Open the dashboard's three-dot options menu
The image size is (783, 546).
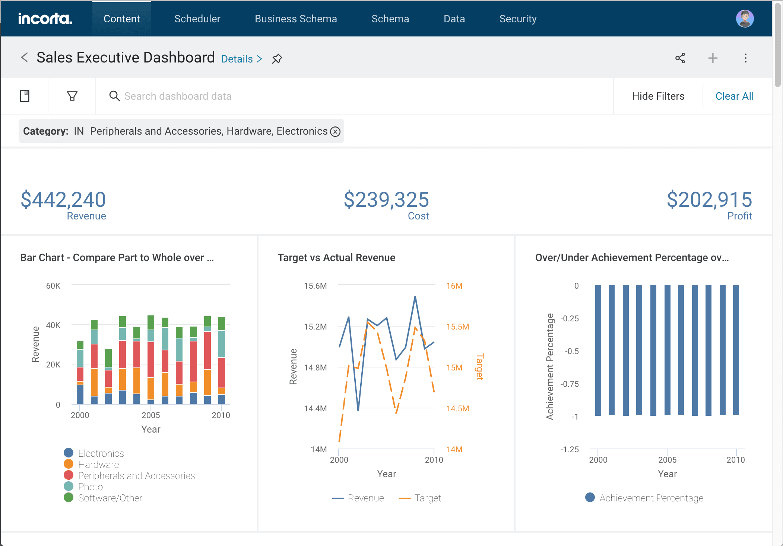pos(745,58)
